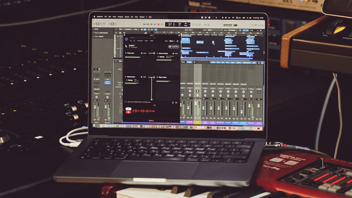Open the Navigate menu
Screen dimensions: 352x198
[120, 16]
